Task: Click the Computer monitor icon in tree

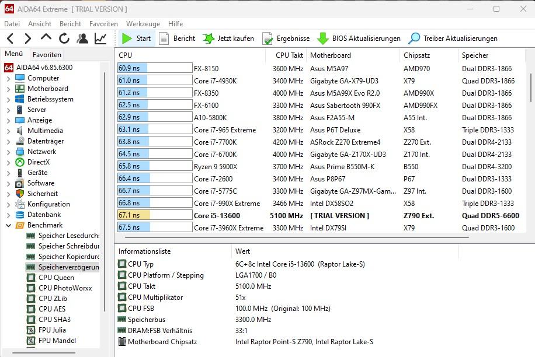Action: click(x=20, y=78)
